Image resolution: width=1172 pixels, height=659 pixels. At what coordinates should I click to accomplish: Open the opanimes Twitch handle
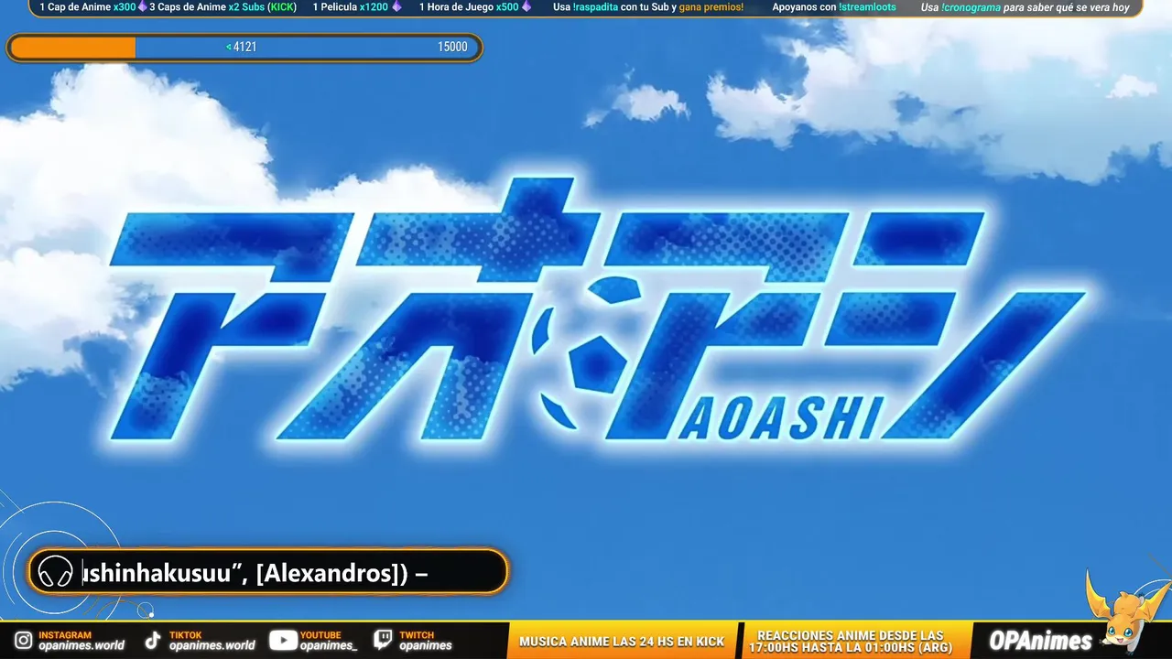click(426, 645)
